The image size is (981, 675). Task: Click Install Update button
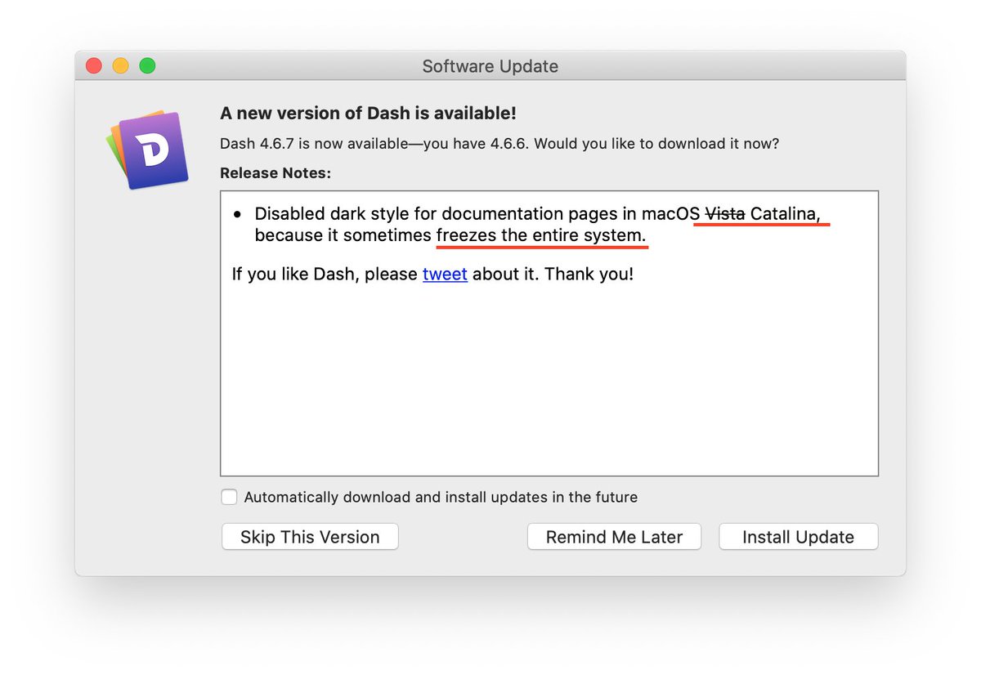[x=798, y=537]
